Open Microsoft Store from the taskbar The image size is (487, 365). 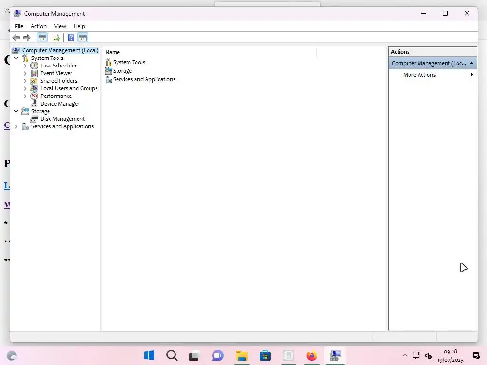[265, 355]
